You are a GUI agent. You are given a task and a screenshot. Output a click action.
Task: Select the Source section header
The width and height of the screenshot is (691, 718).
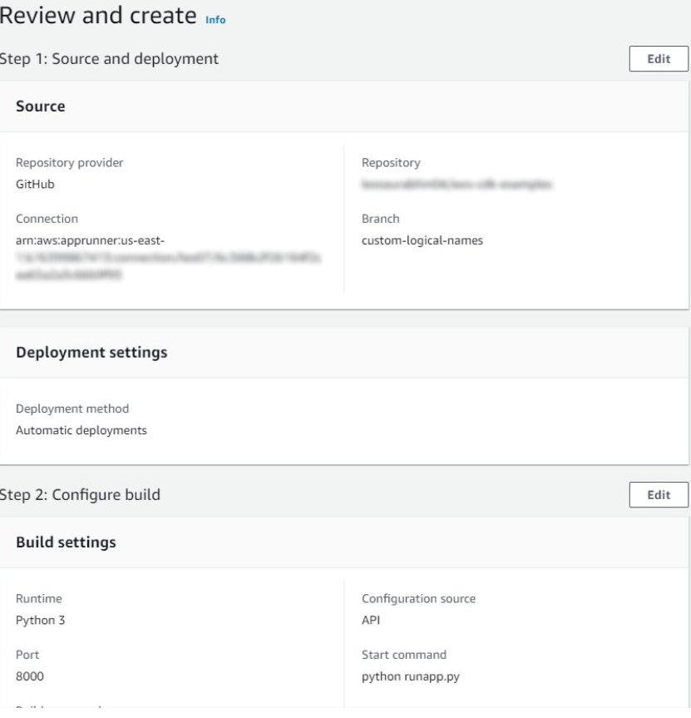[41, 107]
